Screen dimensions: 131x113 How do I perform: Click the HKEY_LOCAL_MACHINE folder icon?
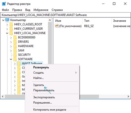[11, 33]
